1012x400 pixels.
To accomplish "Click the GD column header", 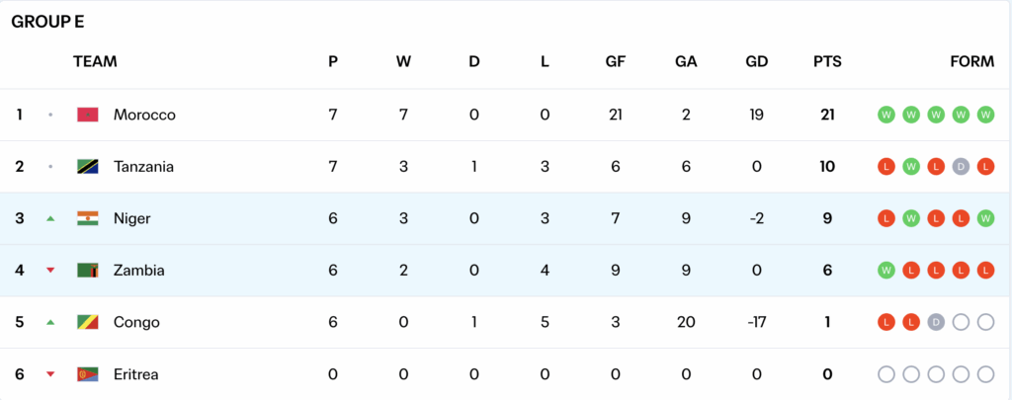I will coord(757,61).
